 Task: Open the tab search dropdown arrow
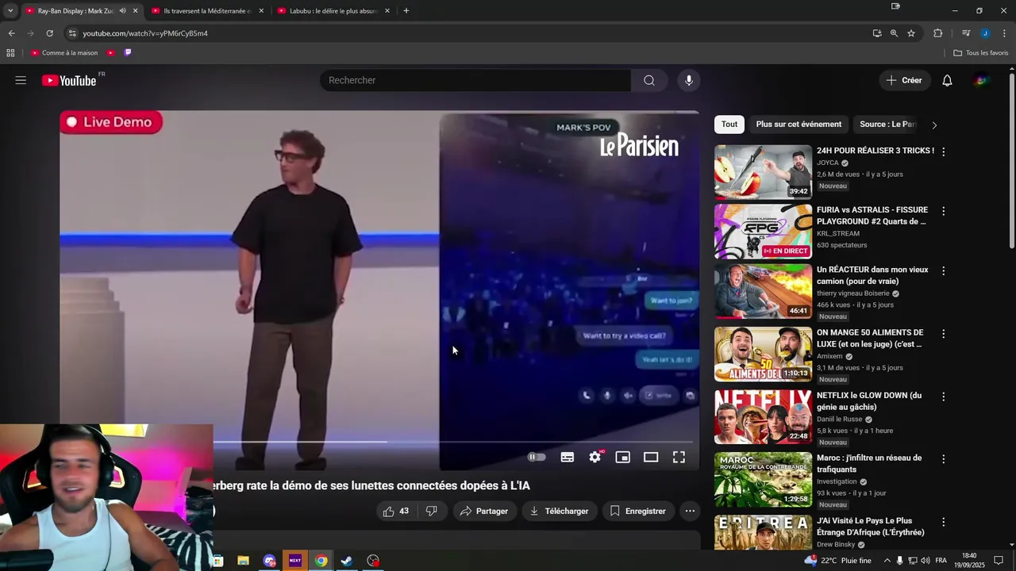pyautogui.click(x=10, y=11)
